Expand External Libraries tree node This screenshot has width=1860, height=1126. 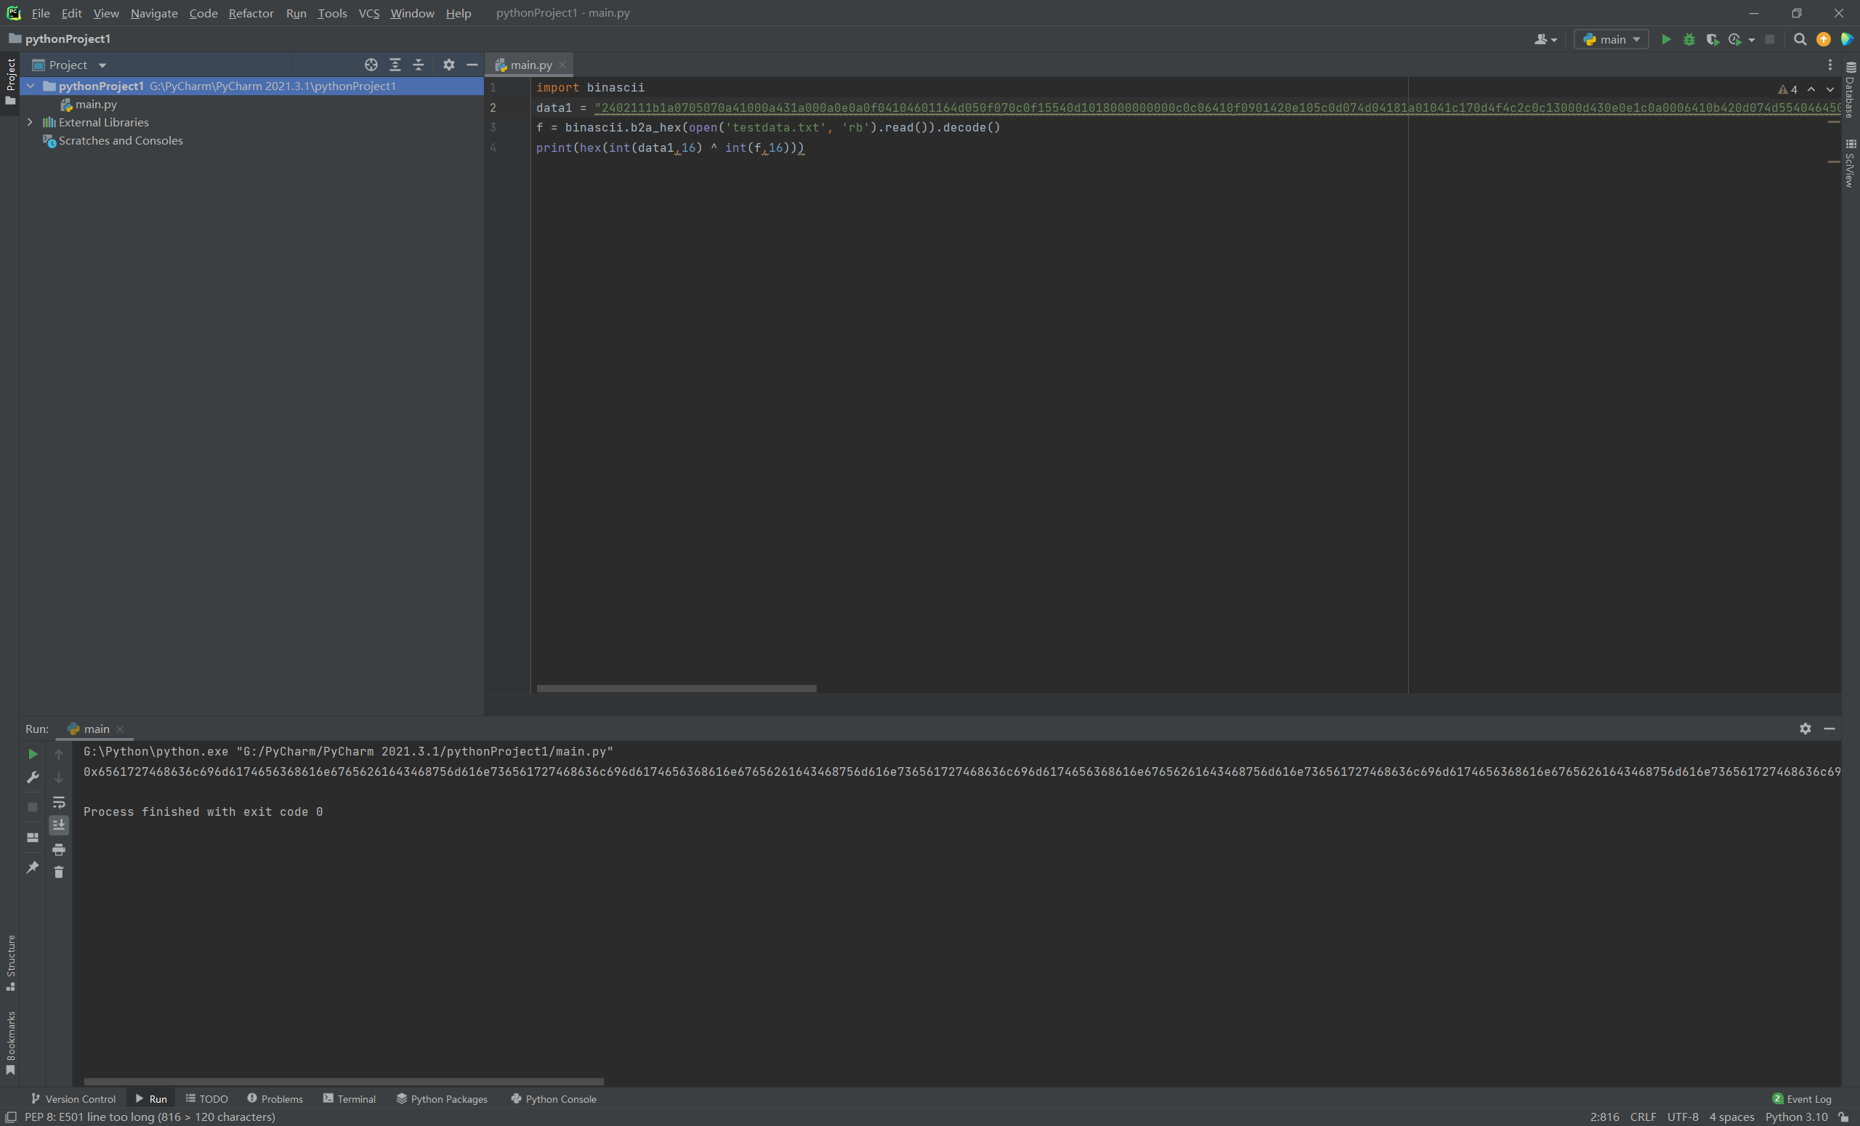(31, 122)
